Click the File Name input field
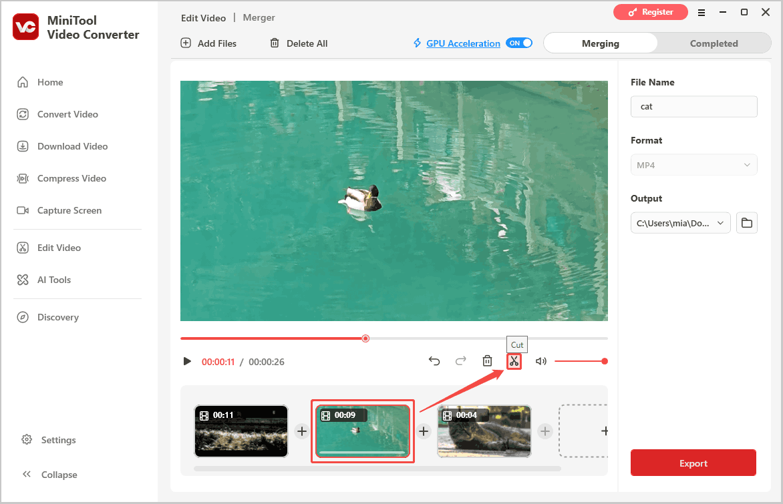Viewport: 783px width, 504px height. tap(693, 106)
